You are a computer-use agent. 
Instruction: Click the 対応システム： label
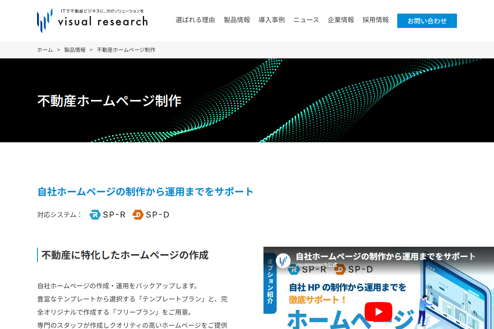pyautogui.click(x=60, y=215)
